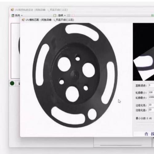Click the green circle status indicator
The height and width of the screenshot is (154, 154).
(x=12, y=83)
